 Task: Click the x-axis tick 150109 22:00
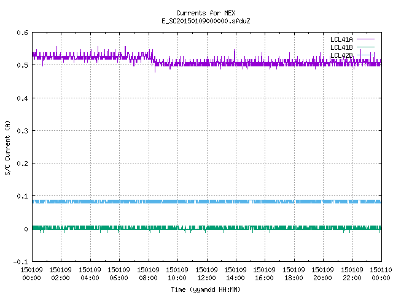(352, 273)
